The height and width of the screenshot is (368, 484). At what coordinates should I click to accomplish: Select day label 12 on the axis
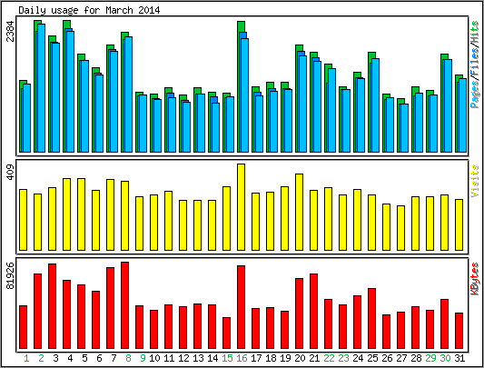(183, 358)
